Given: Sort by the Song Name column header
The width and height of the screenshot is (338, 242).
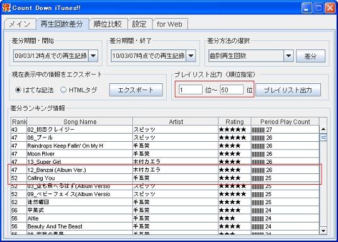Looking at the screenshot, I should (80, 122).
